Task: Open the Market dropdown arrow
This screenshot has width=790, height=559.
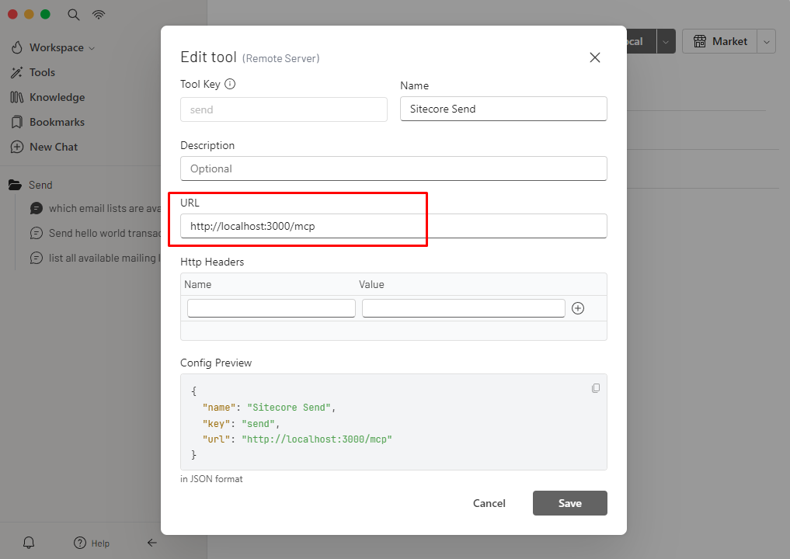Action: pyautogui.click(x=767, y=42)
